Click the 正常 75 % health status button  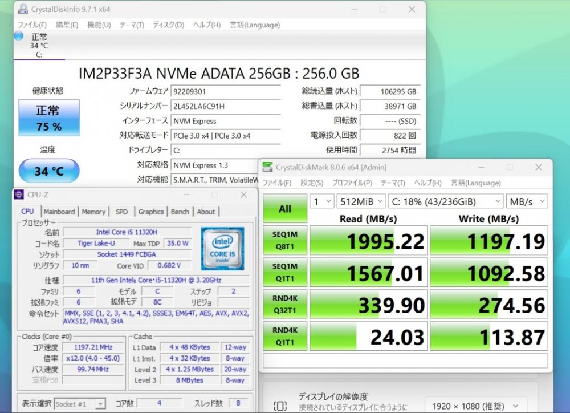point(49,118)
